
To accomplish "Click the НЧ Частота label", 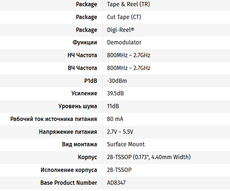I will pos(82,55).
